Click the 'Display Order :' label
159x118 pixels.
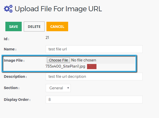(17, 100)
